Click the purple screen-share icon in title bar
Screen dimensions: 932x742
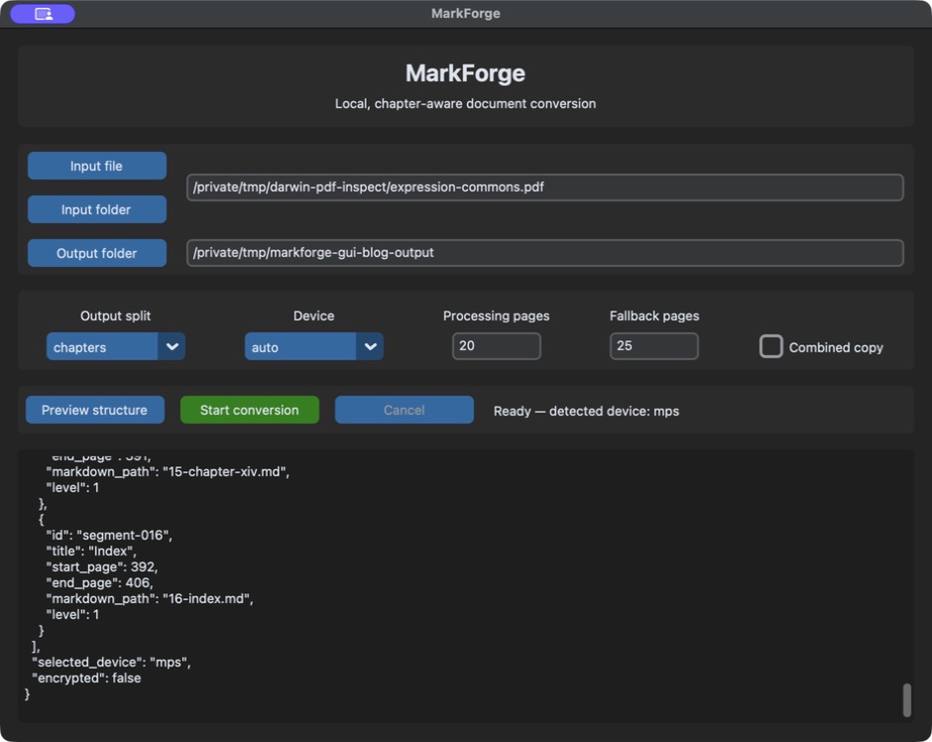[x=43, y=14]
